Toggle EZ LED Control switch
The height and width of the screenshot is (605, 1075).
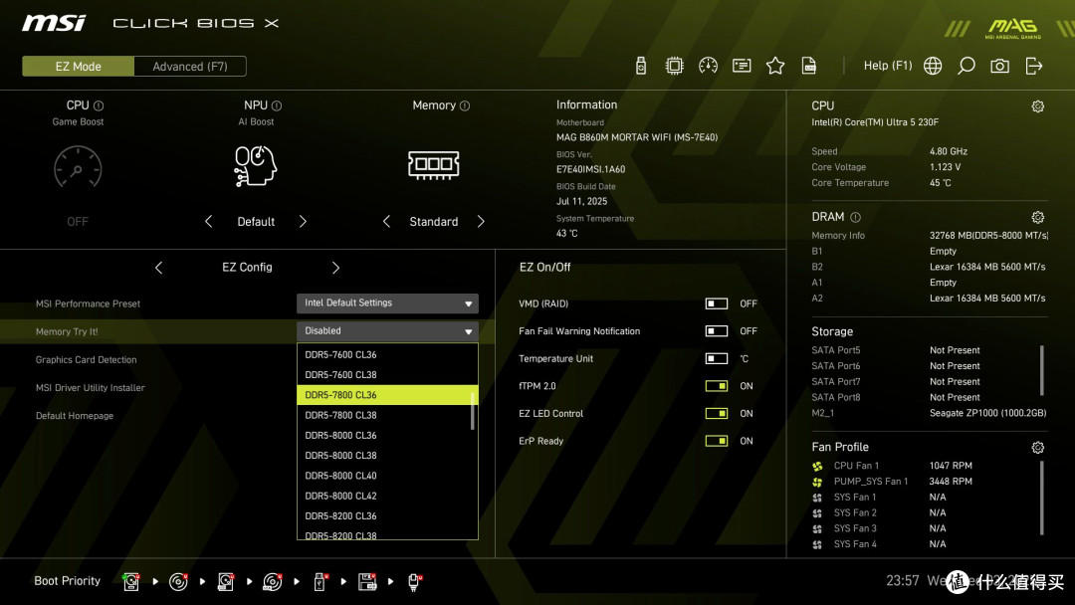click(717, 413)
